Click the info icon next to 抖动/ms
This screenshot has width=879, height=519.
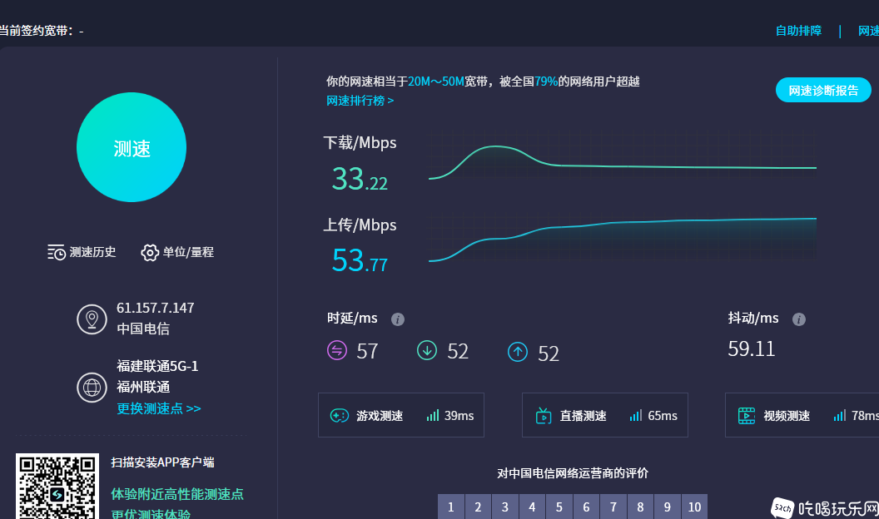pos(799,319)
